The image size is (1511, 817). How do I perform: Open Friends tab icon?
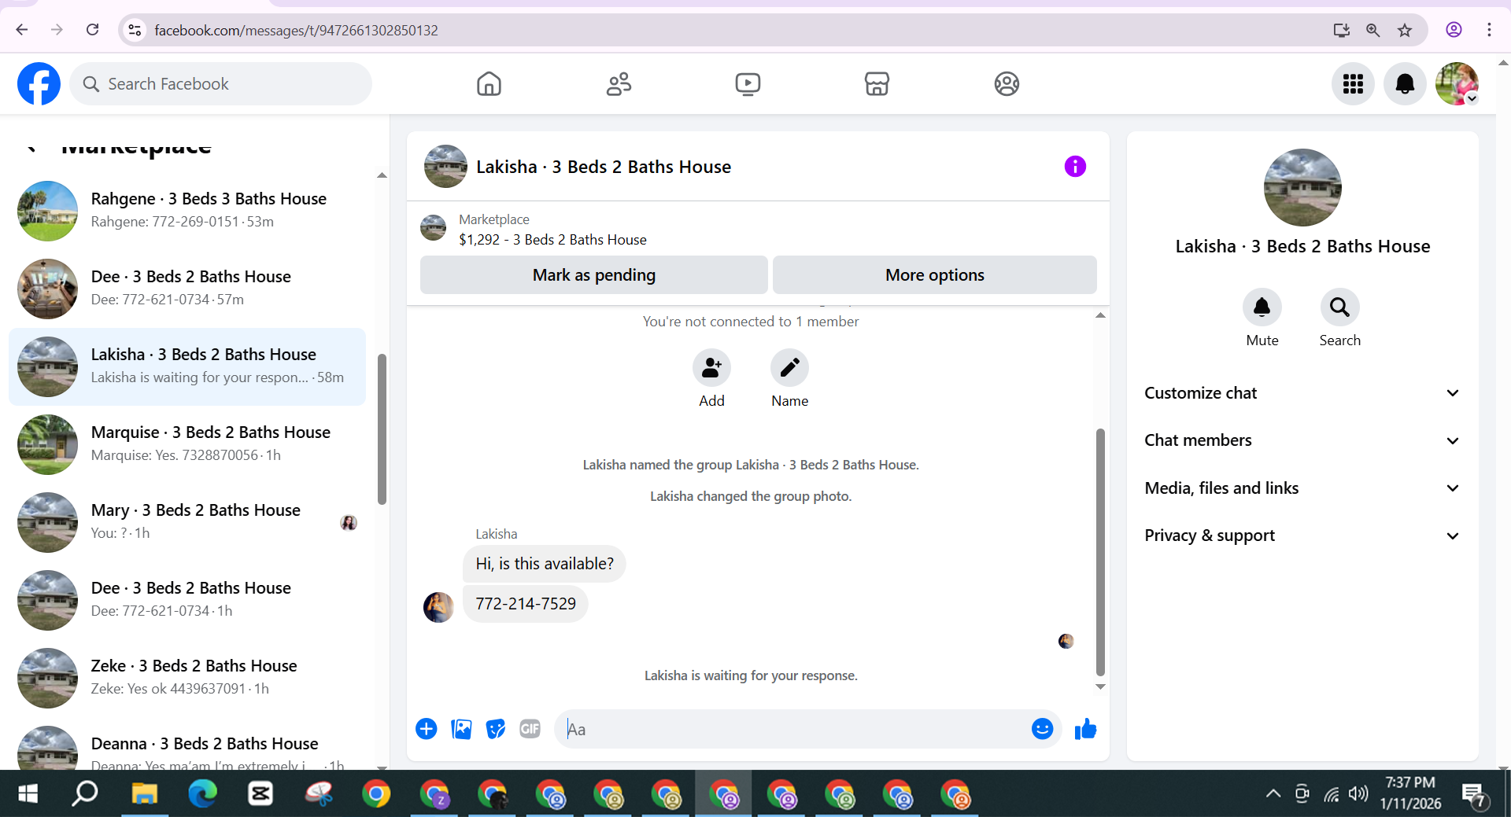coord(619,83)
